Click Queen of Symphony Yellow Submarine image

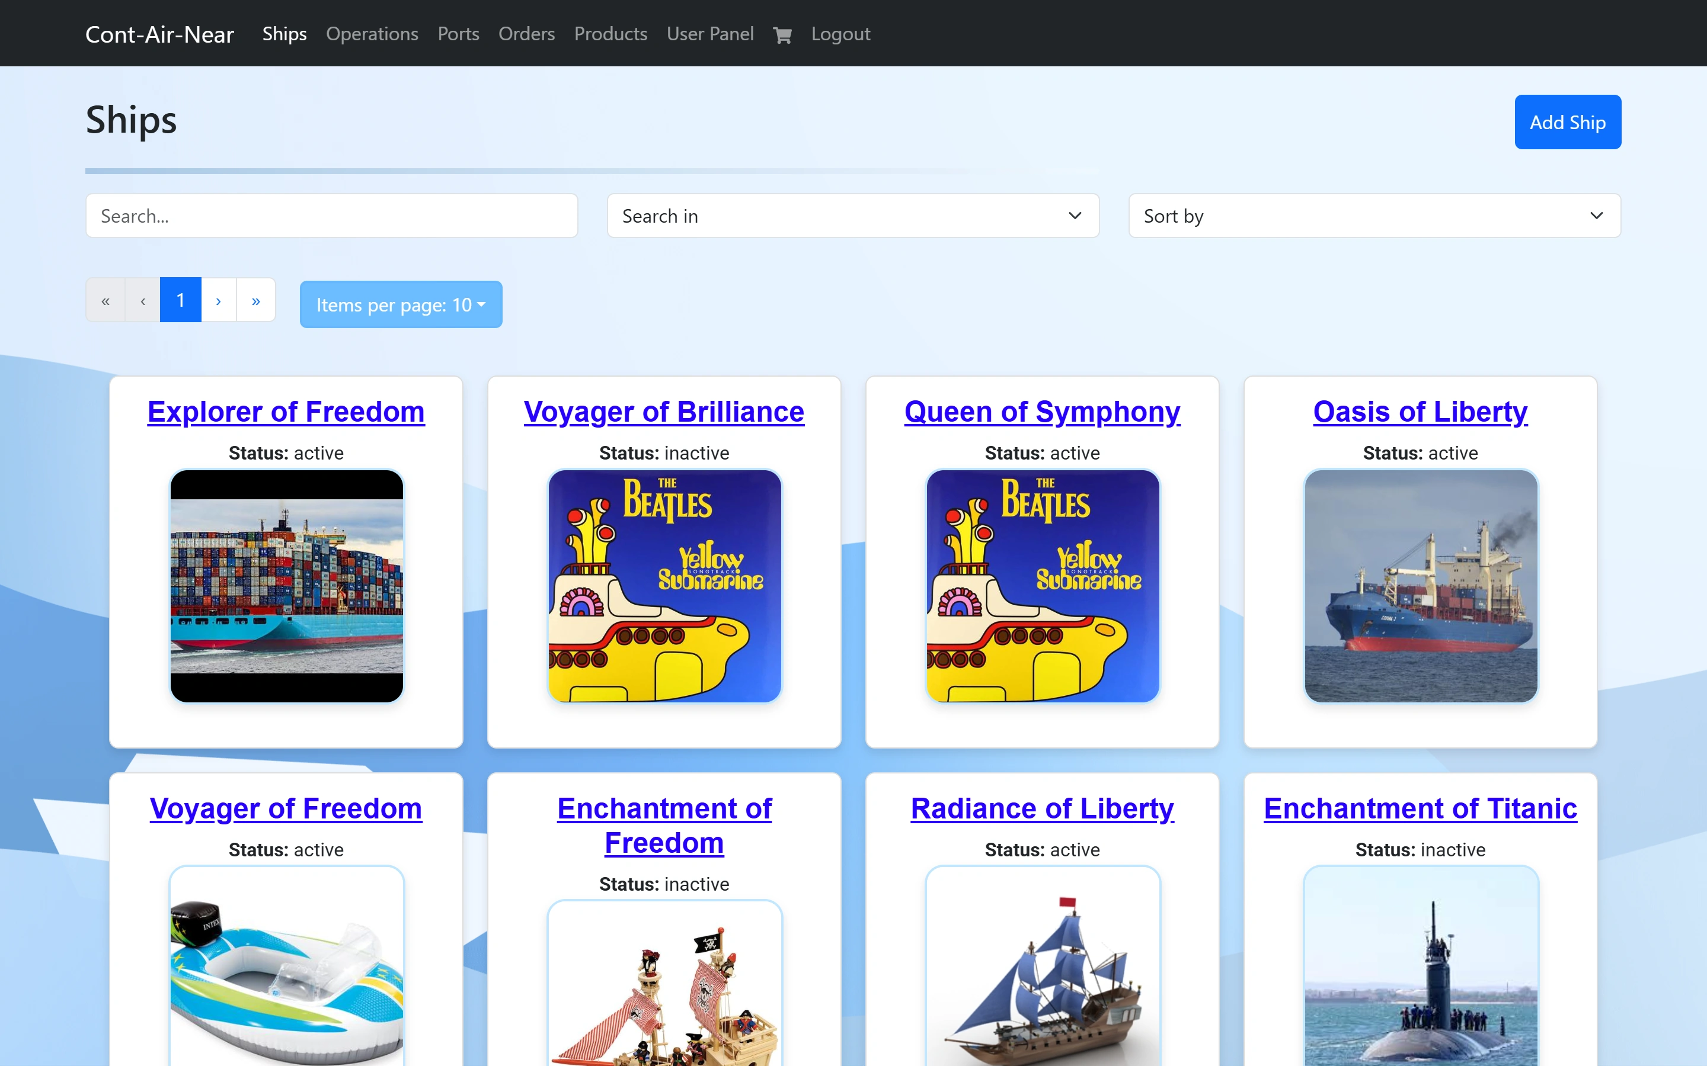click(x=1043, y=586)
